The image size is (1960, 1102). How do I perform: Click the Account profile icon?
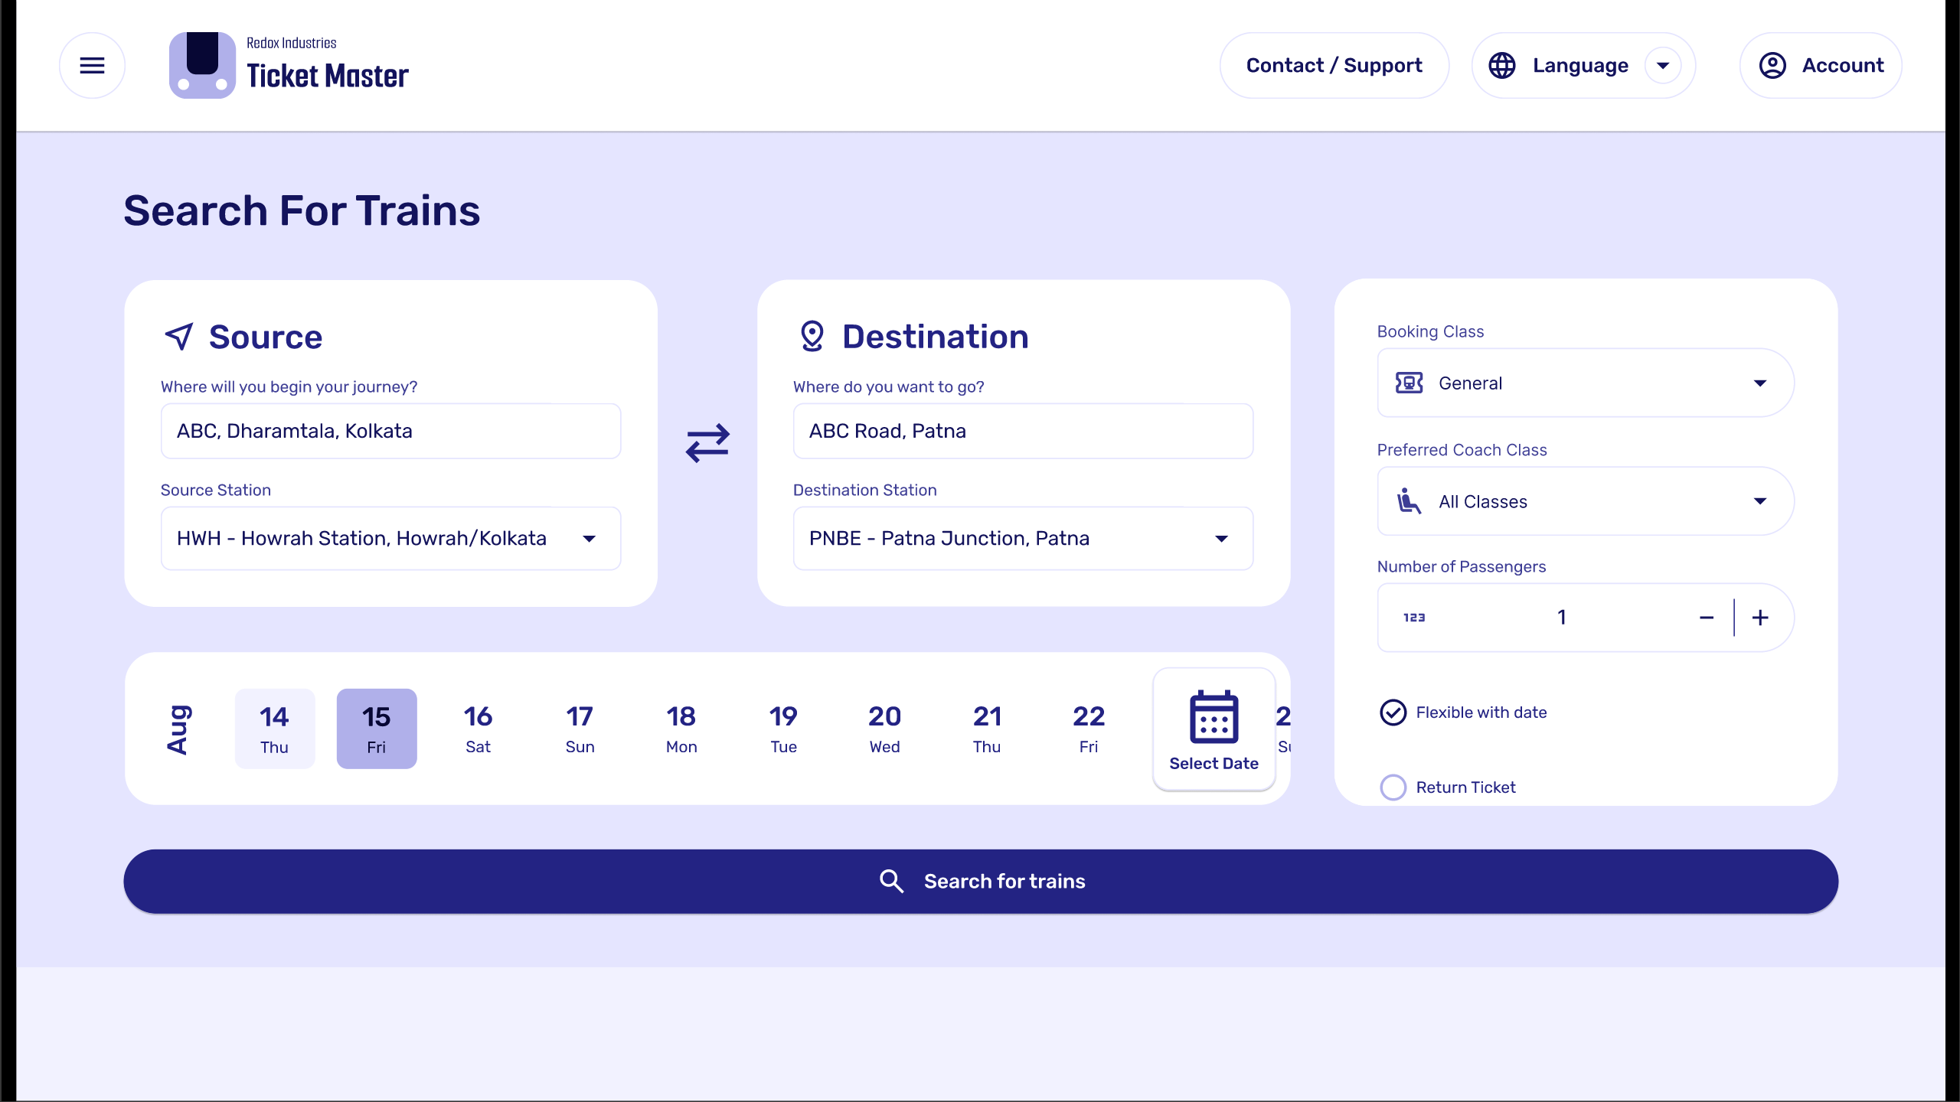[1772, 66]
